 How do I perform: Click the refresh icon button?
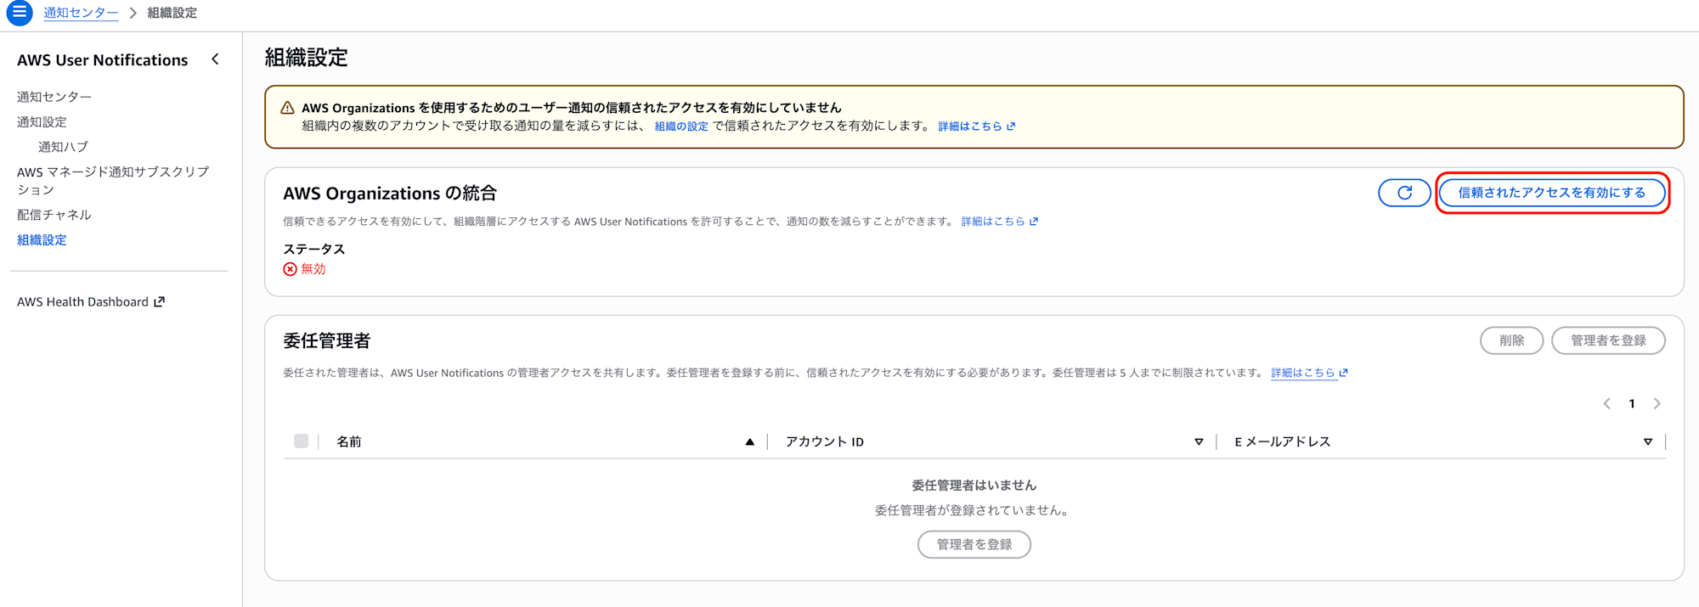[x=1404, y=193]
